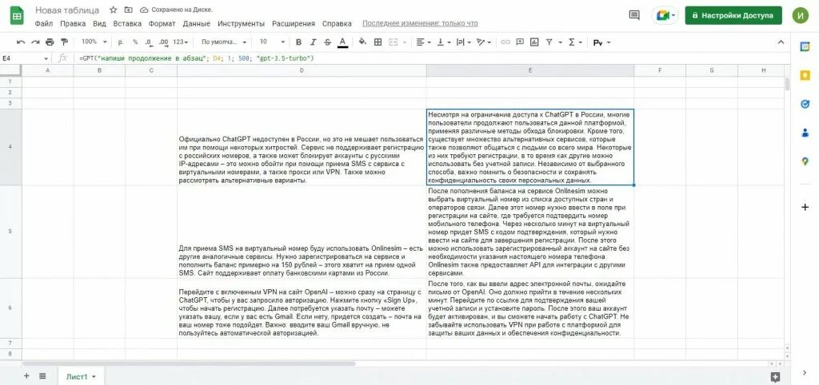Open Google account avatar И
The width and height of the screenshot is (819, 385).
(x=800, y=15)
